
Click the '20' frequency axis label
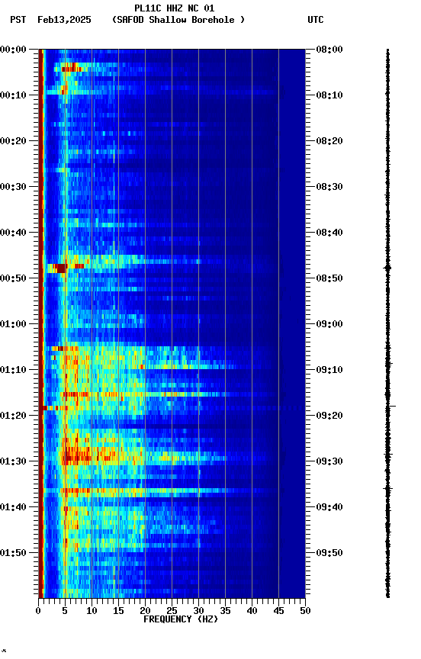point(145,611)
